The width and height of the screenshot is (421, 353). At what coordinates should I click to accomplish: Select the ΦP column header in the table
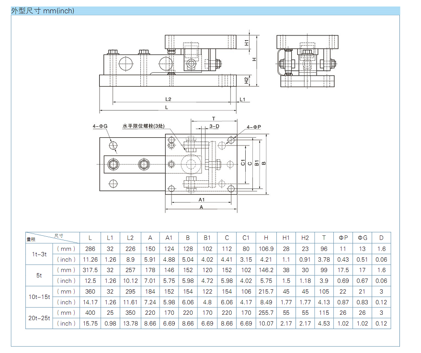[x=343, y=238]
